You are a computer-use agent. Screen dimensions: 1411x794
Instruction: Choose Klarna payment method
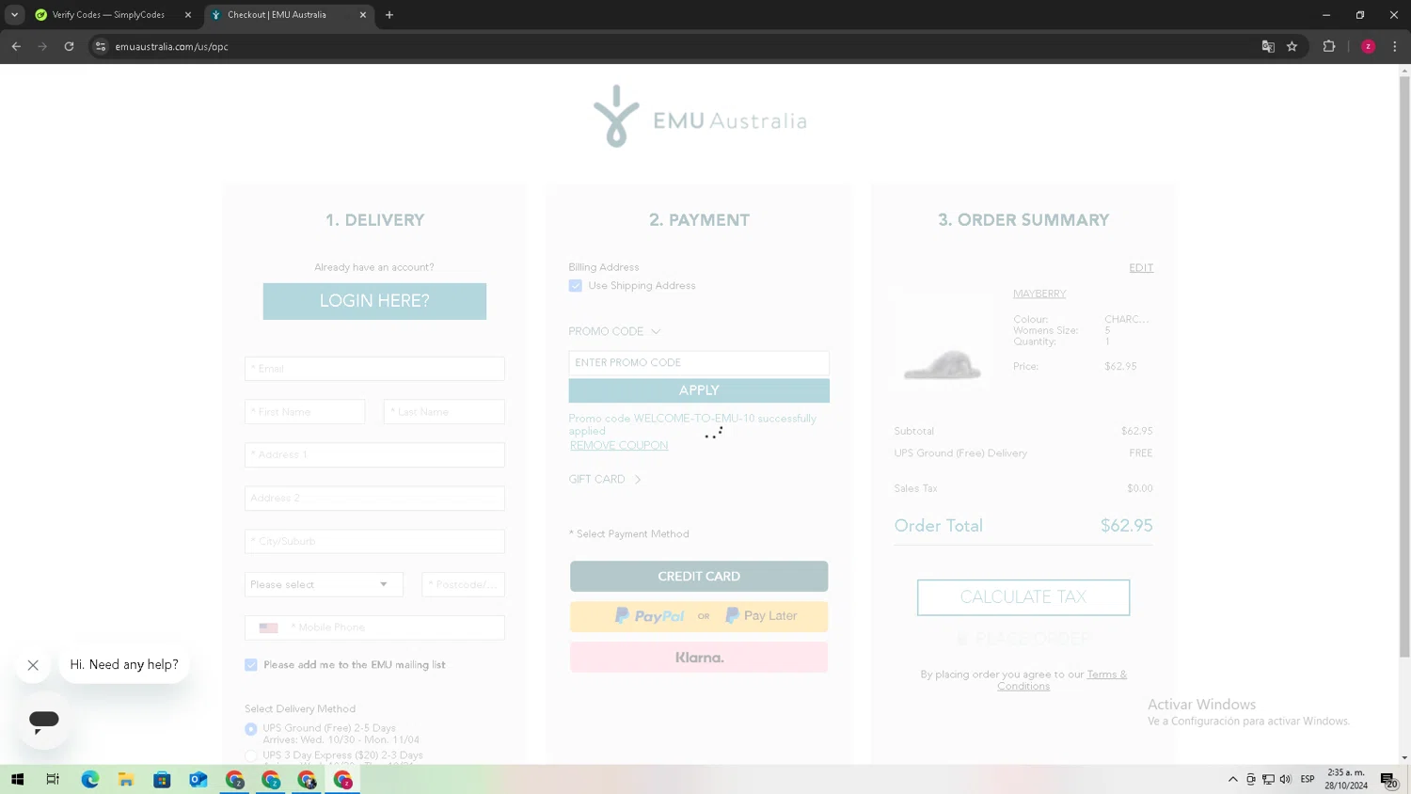[x=699, y=658]
